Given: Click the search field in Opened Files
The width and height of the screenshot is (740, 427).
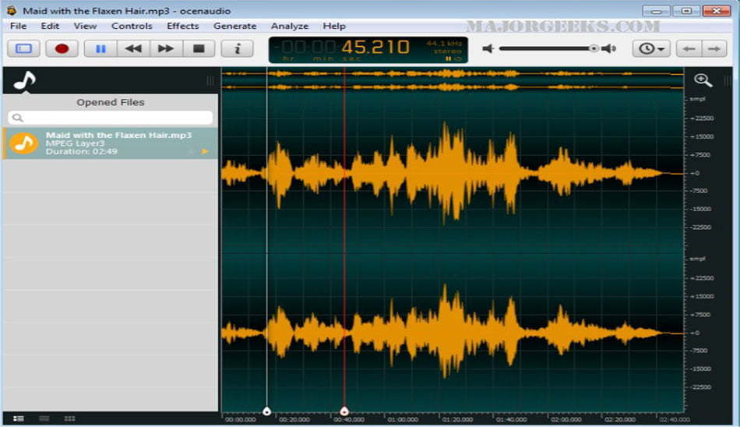Looking at the screenshot, I should click(111, 118).
